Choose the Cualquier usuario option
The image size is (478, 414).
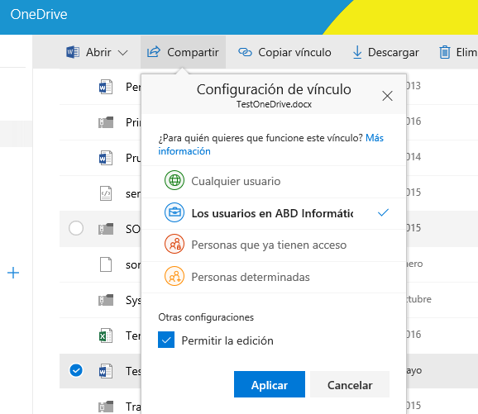(x=274, y=182)
